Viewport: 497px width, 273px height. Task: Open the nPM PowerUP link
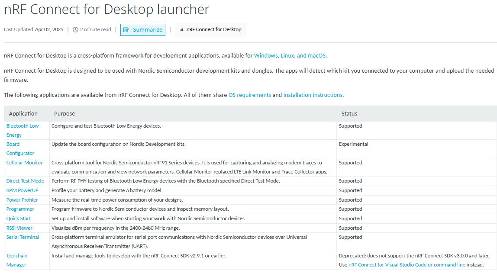[x=22, y=190]
